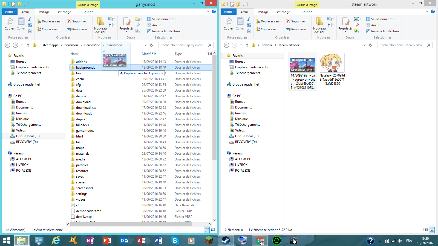Collapse the ribbon in garrysmod window
This screenshot has width=438, height=246.
(x=208, y=11)
